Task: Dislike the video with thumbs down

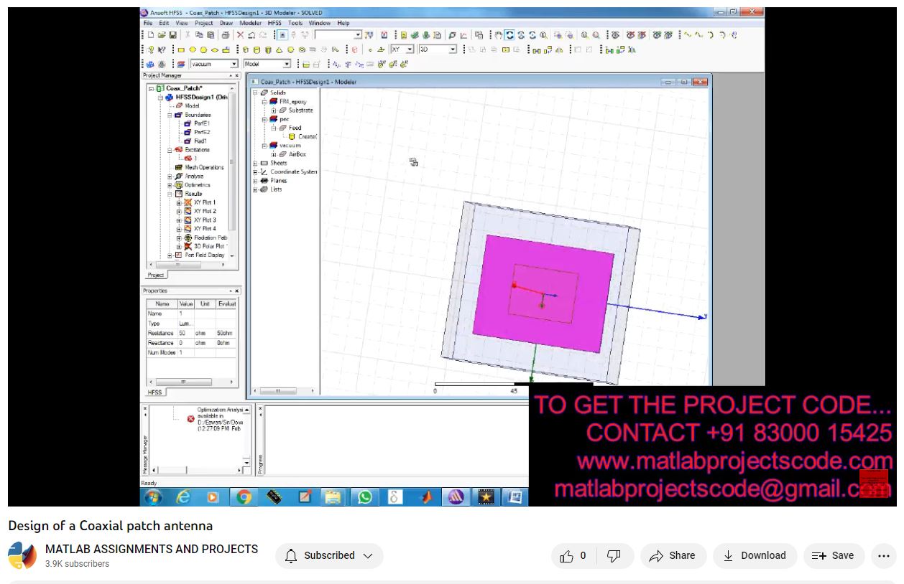Action: pyautogui.click(x=614, y=555)
